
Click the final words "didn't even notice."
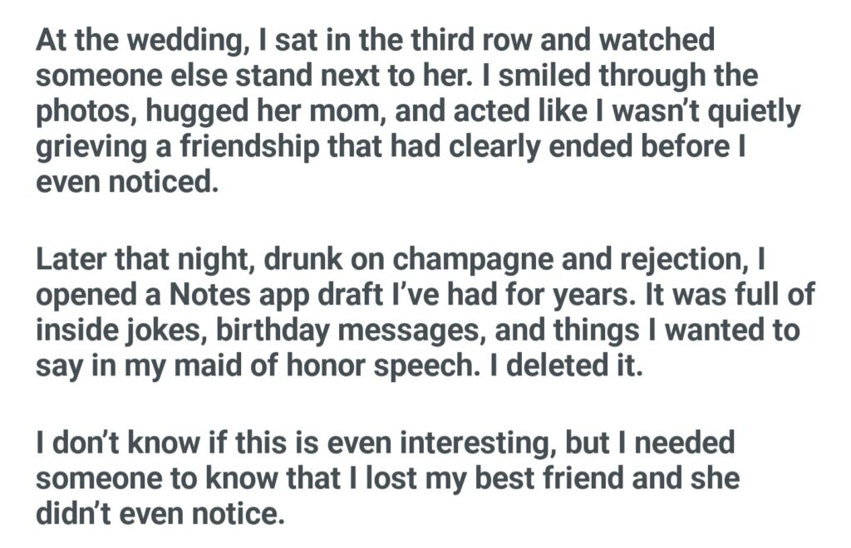tap(160, 514)
